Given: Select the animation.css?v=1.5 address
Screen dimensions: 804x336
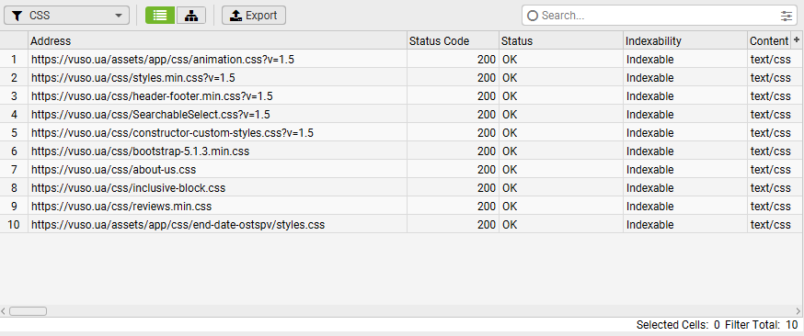Looking at the screenshot, I should coord(163,60).
